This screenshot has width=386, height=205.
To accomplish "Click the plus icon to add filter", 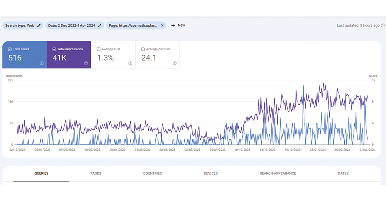I will click(x=173, y=26).
